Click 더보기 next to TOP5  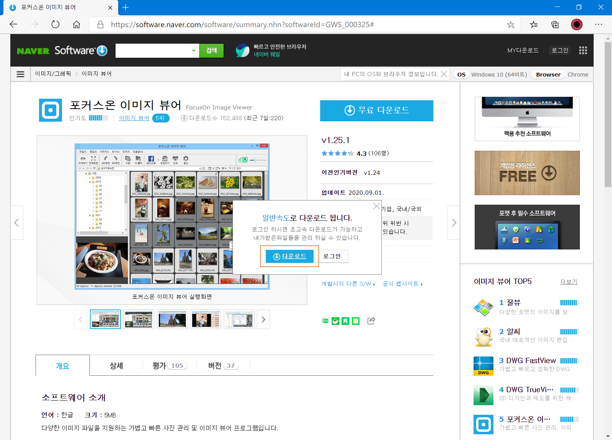pyautogui.click(x=569, y=282)
